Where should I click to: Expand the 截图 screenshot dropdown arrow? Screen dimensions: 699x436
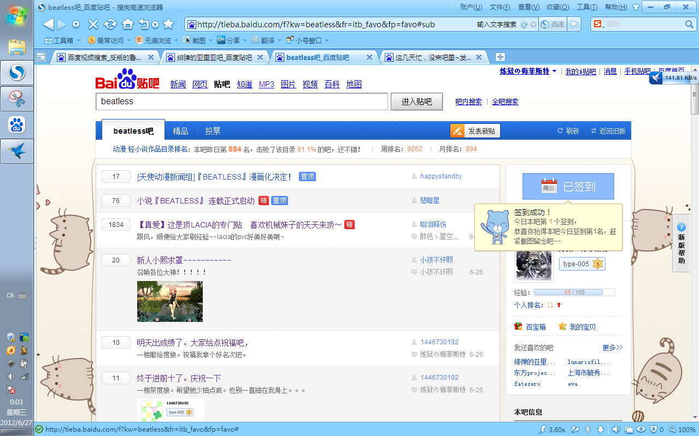[x=210, y=40]
